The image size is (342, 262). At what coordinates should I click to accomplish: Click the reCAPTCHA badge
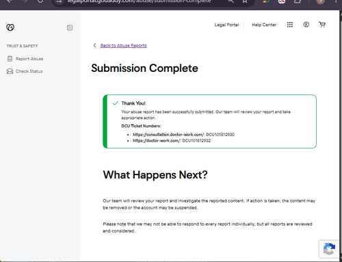point(329,249)
